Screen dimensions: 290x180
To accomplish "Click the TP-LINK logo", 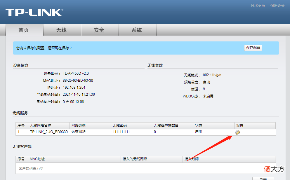I will [x=34, y=12].
